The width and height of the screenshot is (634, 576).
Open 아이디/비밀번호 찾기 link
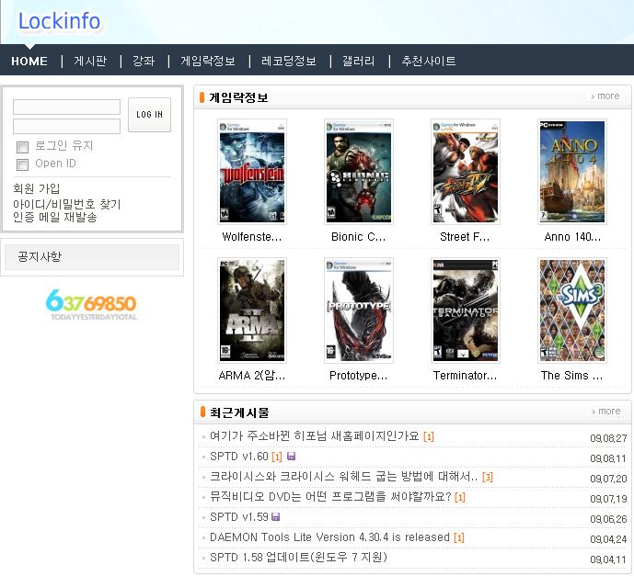pyautogui.click(x=67, y=204)
